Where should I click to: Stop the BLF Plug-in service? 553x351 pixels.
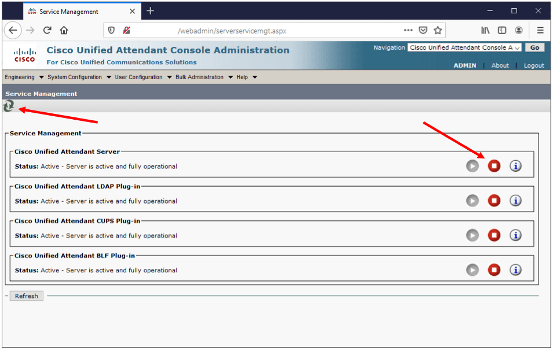494,270
